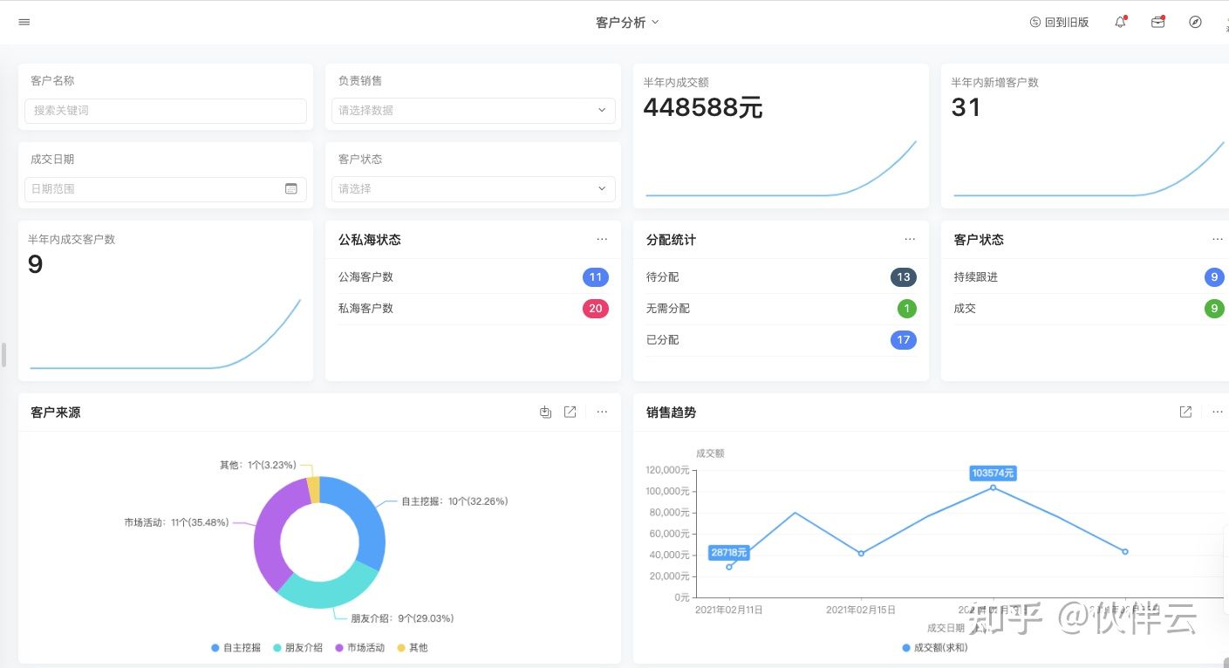
Task: Open more options for 客户来源 card
Action: (x=602, y=412)
